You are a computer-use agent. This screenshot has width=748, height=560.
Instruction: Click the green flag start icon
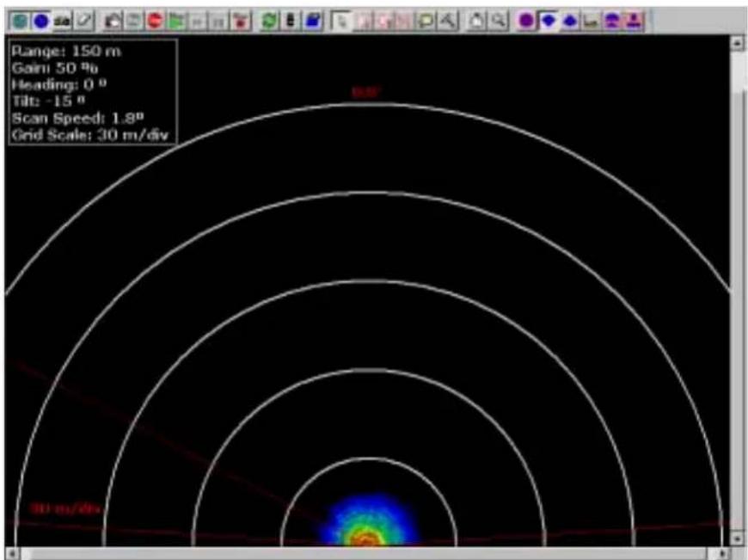tap(176, 21)
